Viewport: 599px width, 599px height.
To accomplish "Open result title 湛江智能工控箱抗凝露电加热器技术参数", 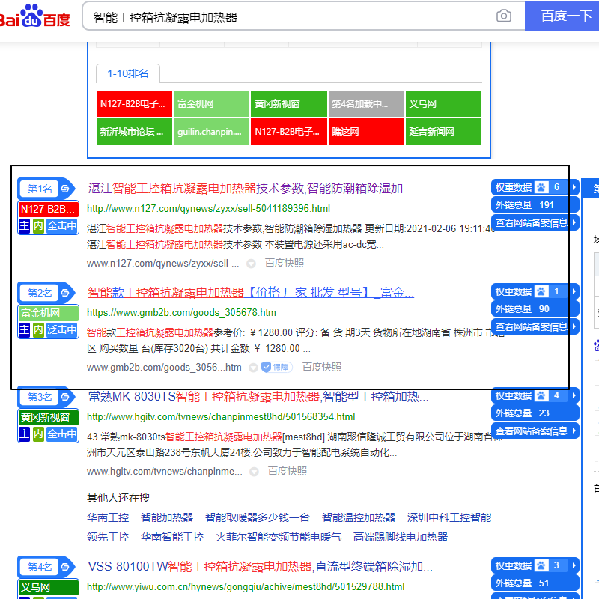I will click(x=250, y=189).
